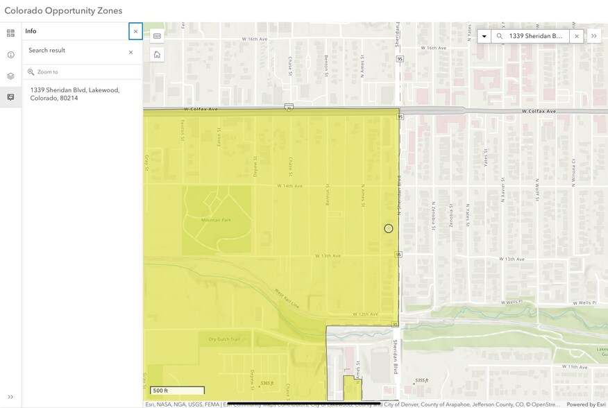Click the Zoom to magnifier in Search result
This screenshot has height=408, width=608.
31,71
